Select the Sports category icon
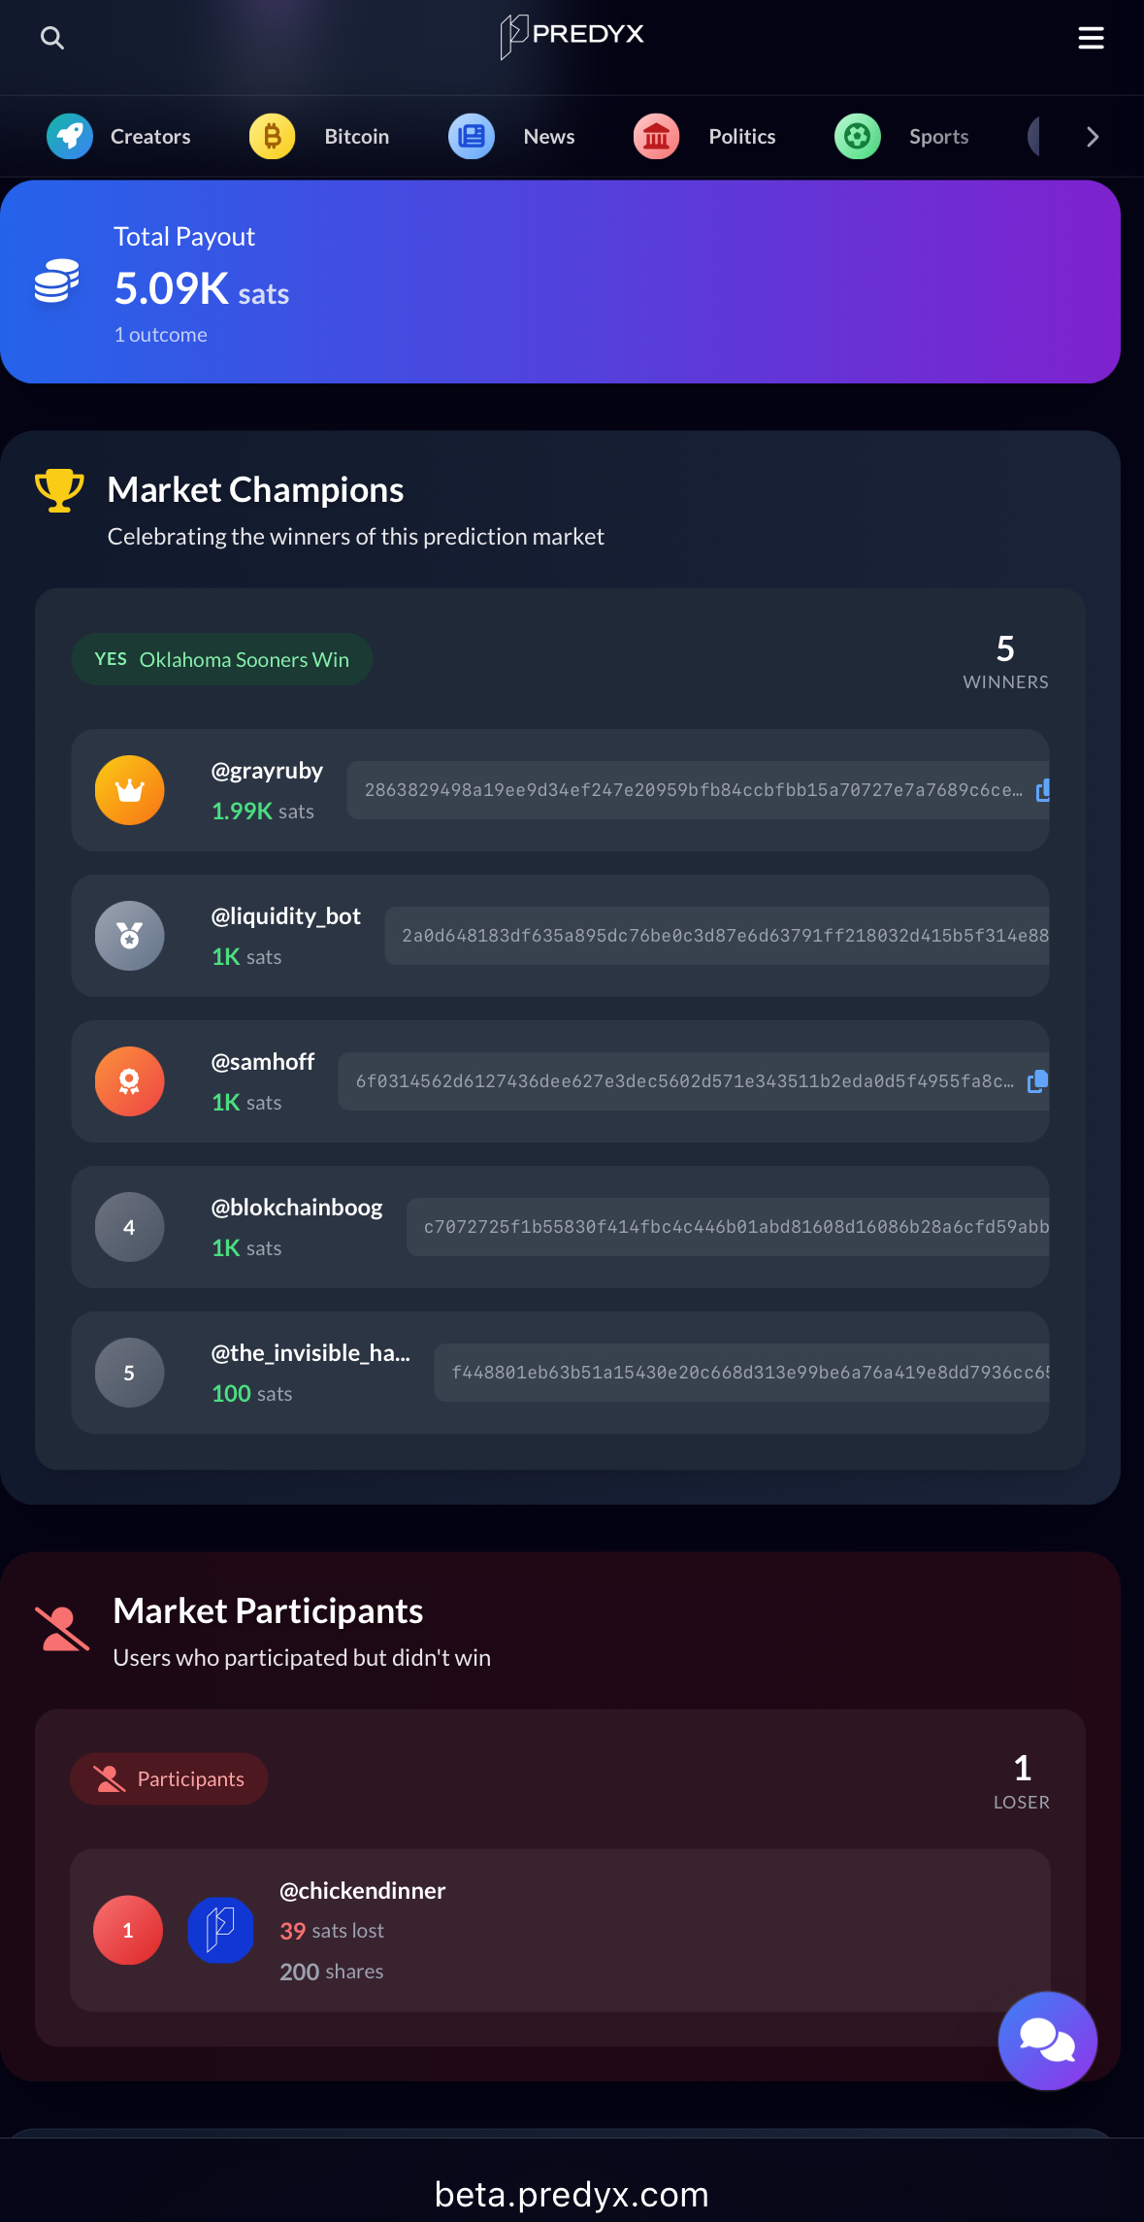This screenshot has height=2222, width=1144. [858, 137]
